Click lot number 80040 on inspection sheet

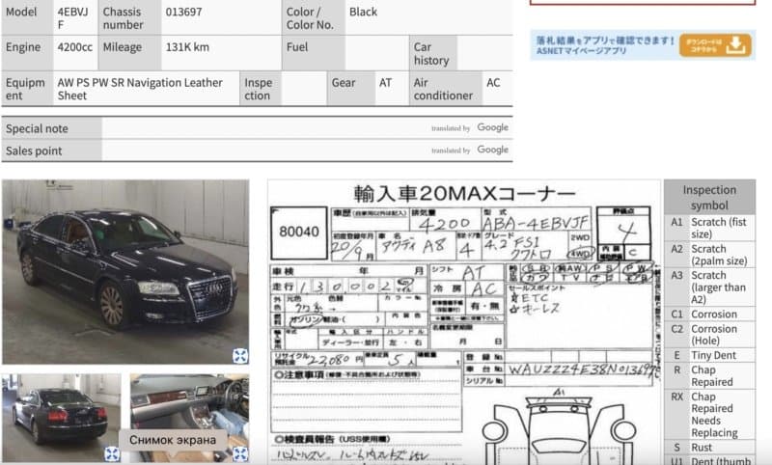point(299,232)
